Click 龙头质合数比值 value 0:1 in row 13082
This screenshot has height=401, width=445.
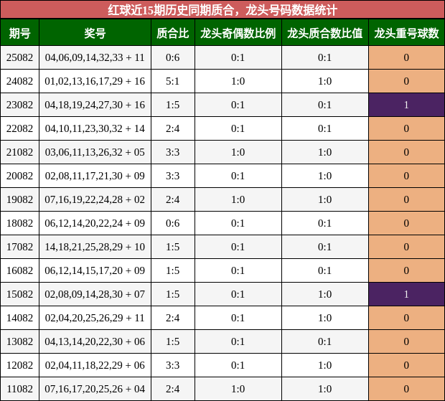[325, 341]
